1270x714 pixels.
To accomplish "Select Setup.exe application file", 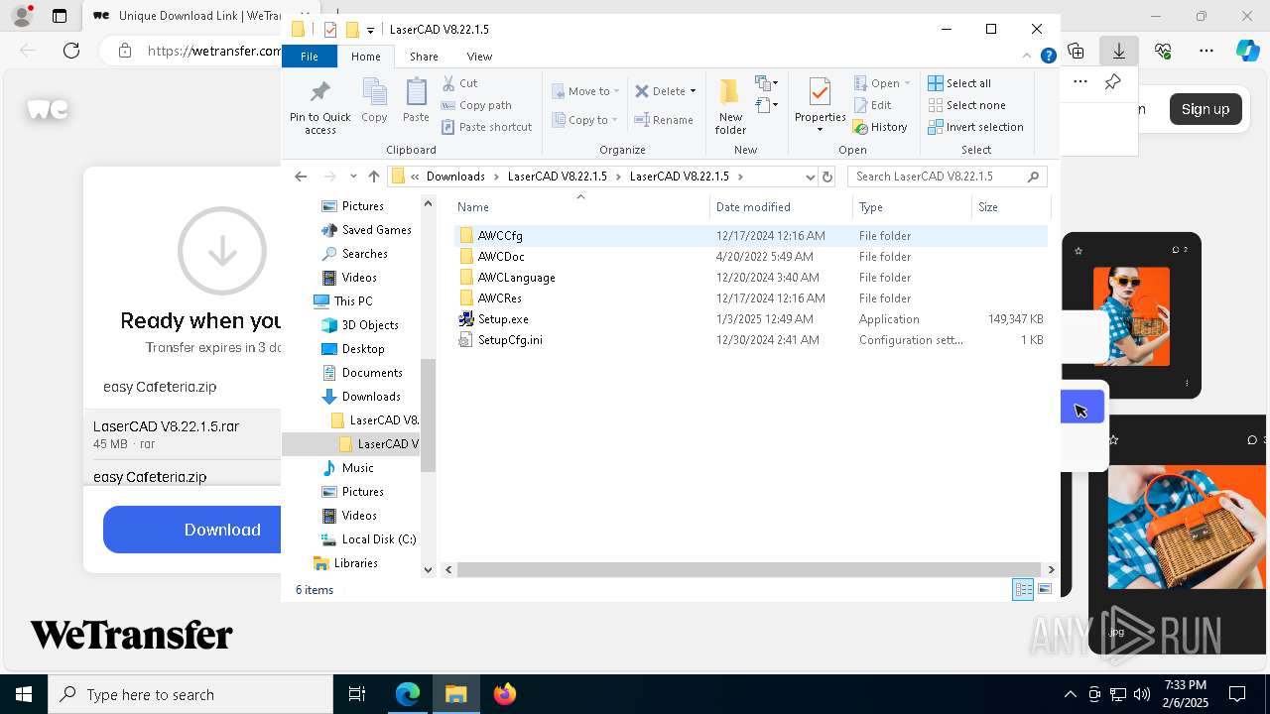I will (750, 319).
